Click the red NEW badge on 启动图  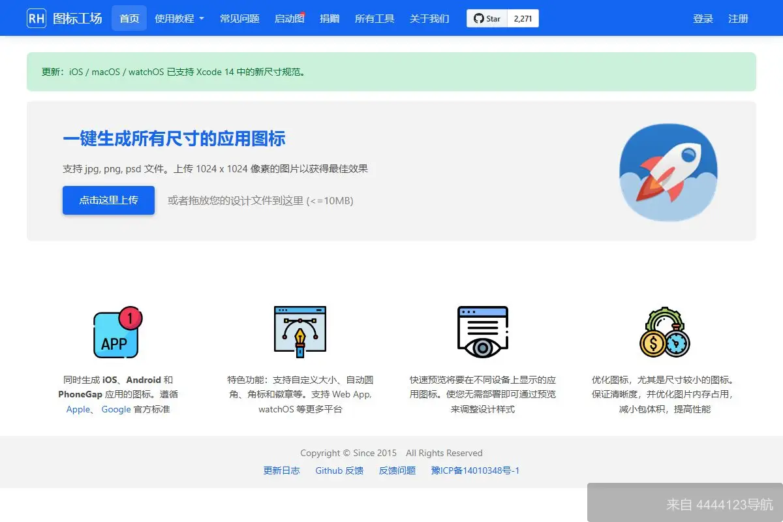[304, 12]
